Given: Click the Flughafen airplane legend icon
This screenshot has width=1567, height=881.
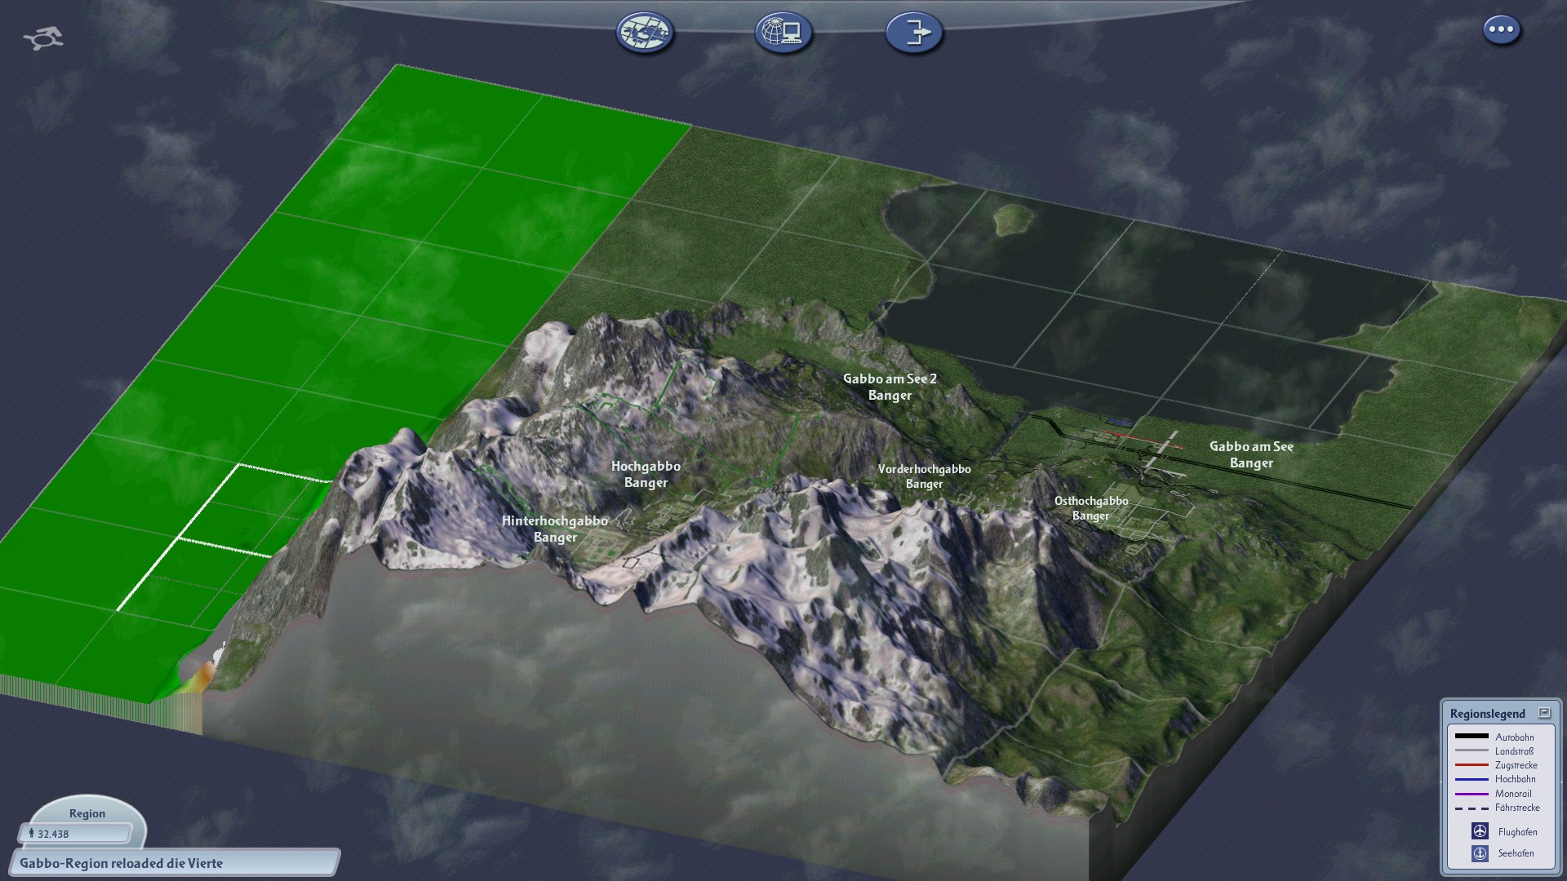Looking at the screenshot, I should 1480,831.
